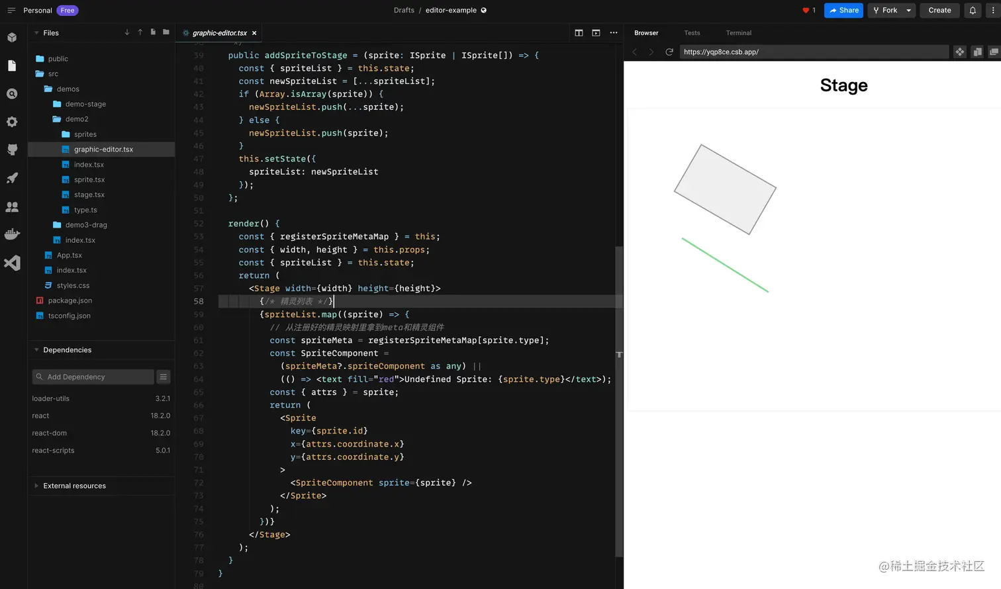Open the Deployment rocket icon in sidebar

pos(12,178)
